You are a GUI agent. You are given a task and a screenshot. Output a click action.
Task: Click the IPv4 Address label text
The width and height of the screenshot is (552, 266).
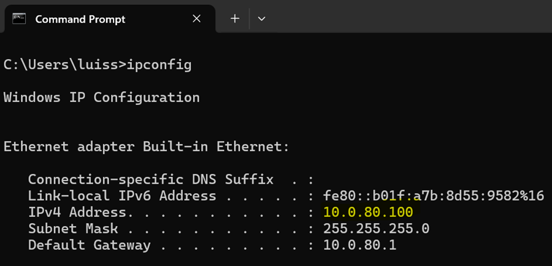point(77,213)
